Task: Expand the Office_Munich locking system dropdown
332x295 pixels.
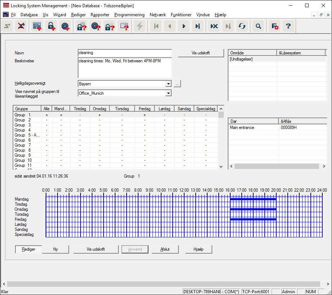Action: pyautogui.click(x=168, y=93)
